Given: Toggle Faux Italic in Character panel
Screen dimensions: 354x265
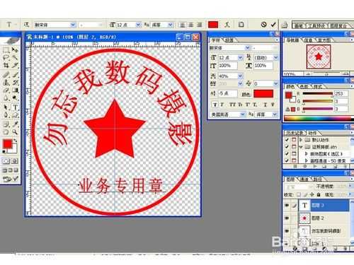Looking at the screenshot, I should 222,105.
